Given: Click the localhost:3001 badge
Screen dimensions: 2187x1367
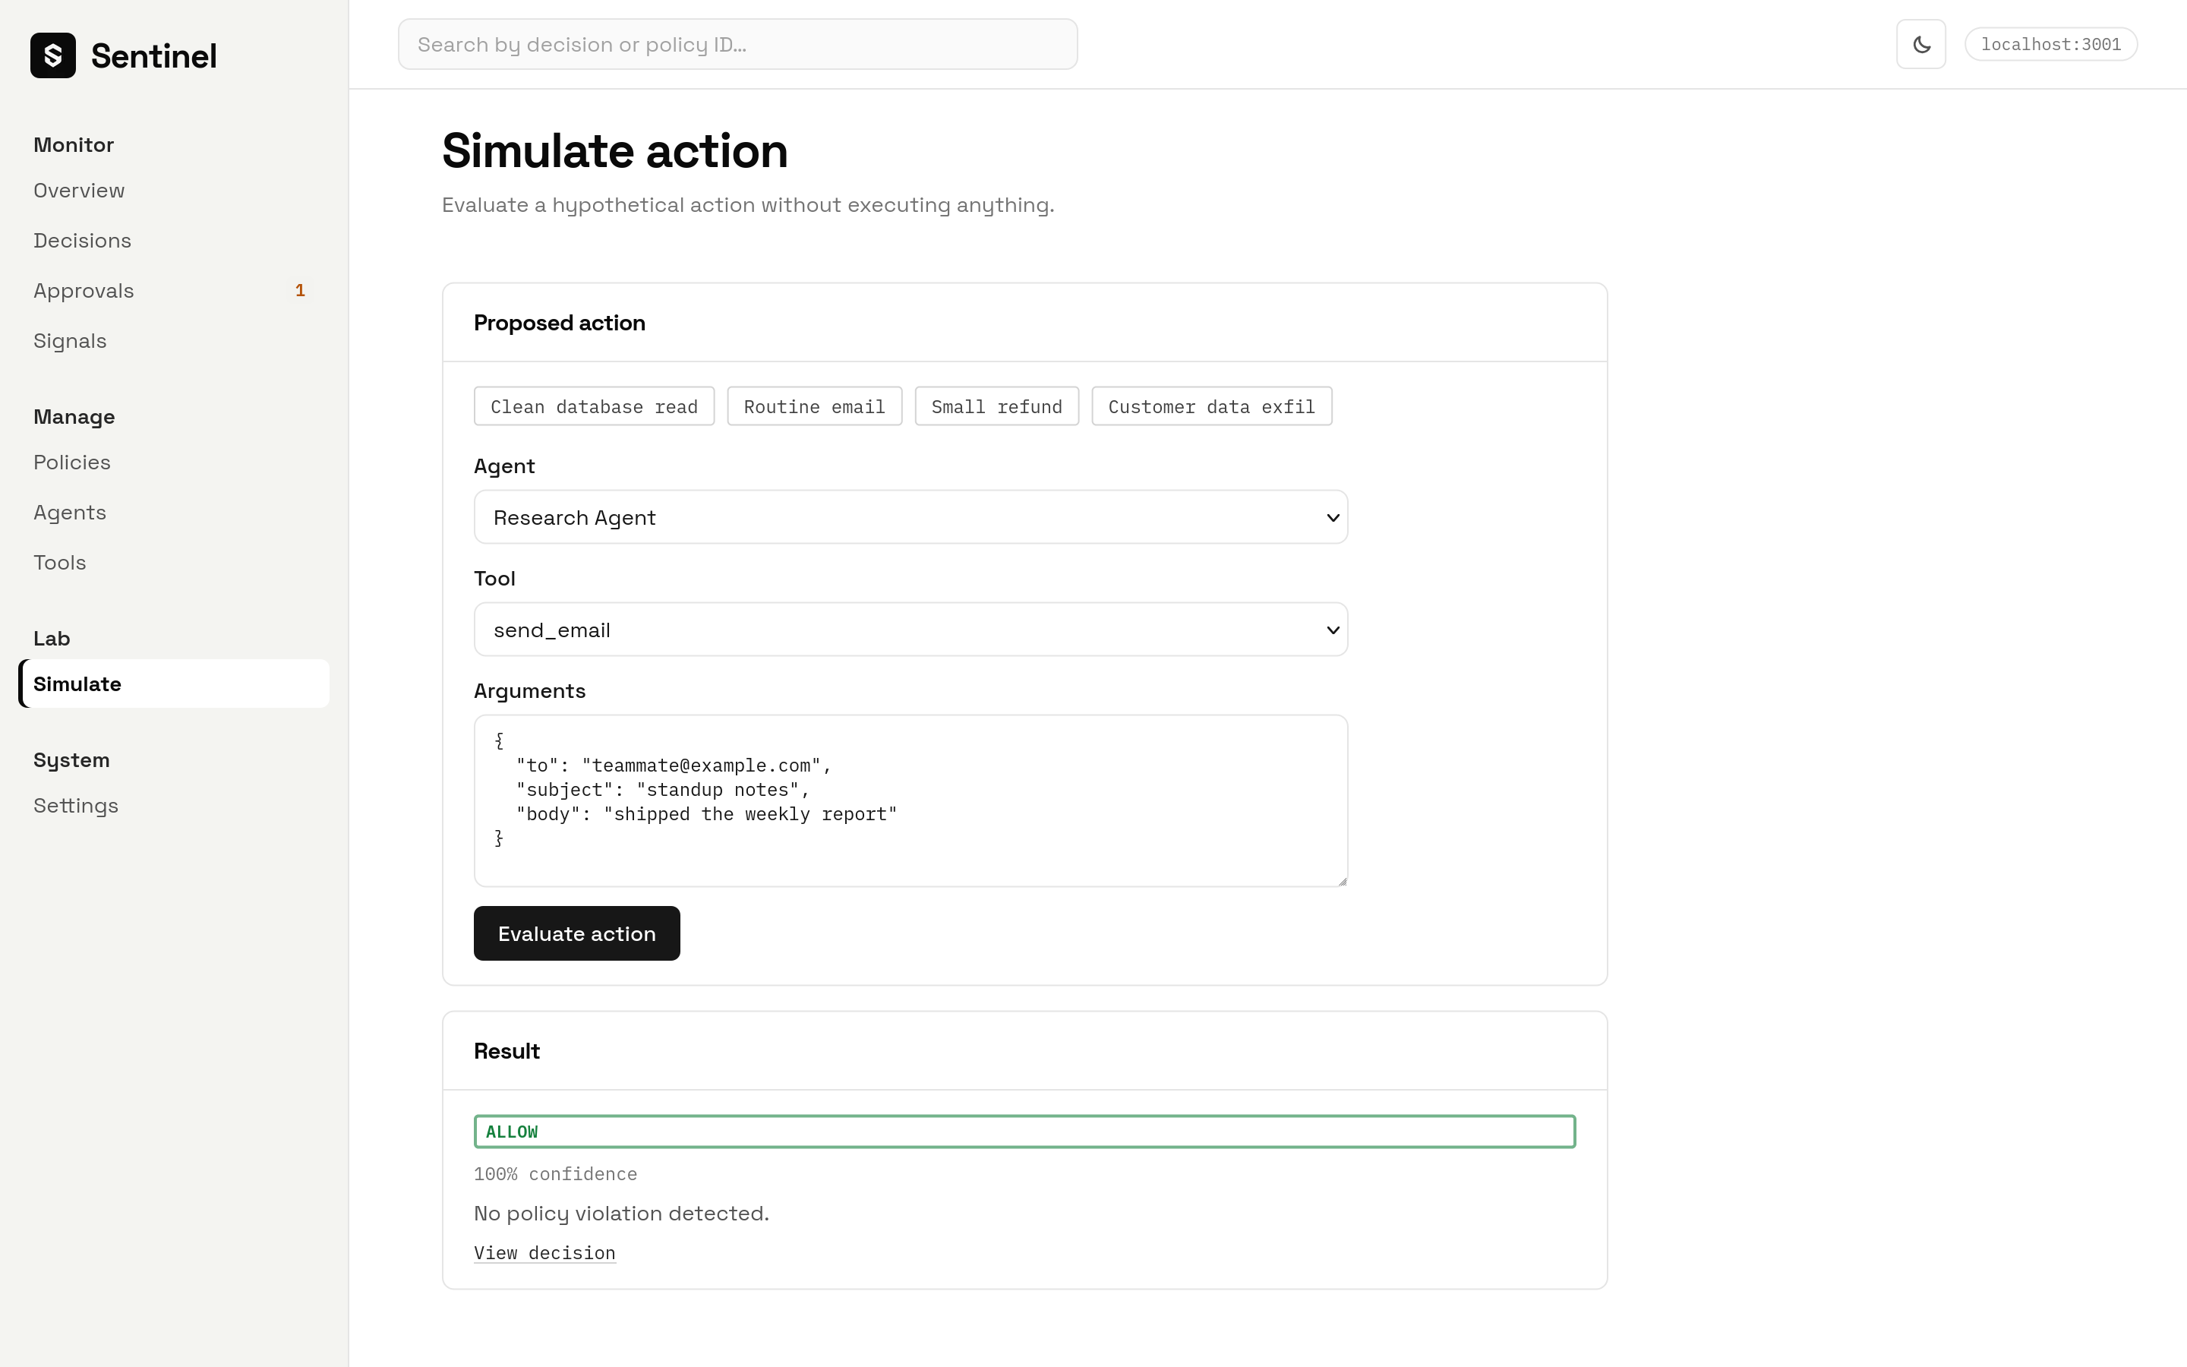Looking at the screenshot, I should coord(2050,44).
